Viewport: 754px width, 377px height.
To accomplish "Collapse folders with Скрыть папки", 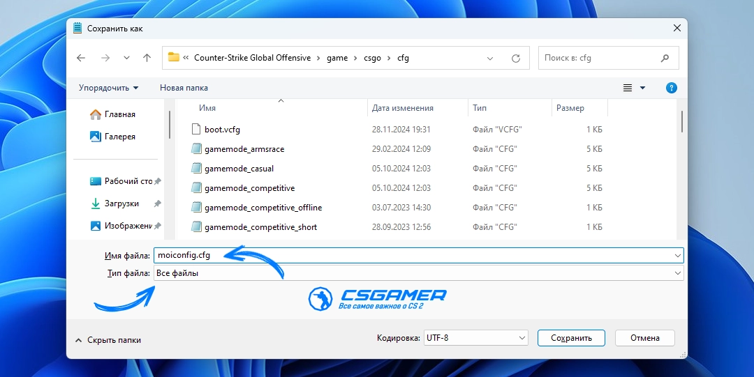I will click(x=108, y=340).
